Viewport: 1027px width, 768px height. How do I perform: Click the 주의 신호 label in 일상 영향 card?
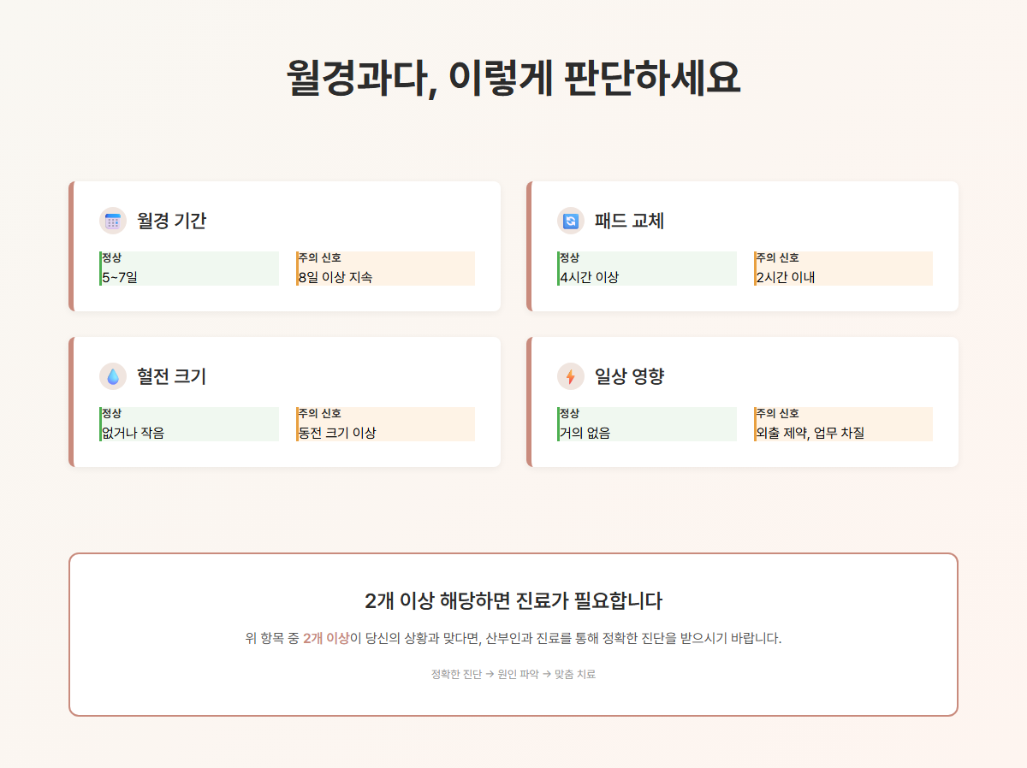coord(778,413)
